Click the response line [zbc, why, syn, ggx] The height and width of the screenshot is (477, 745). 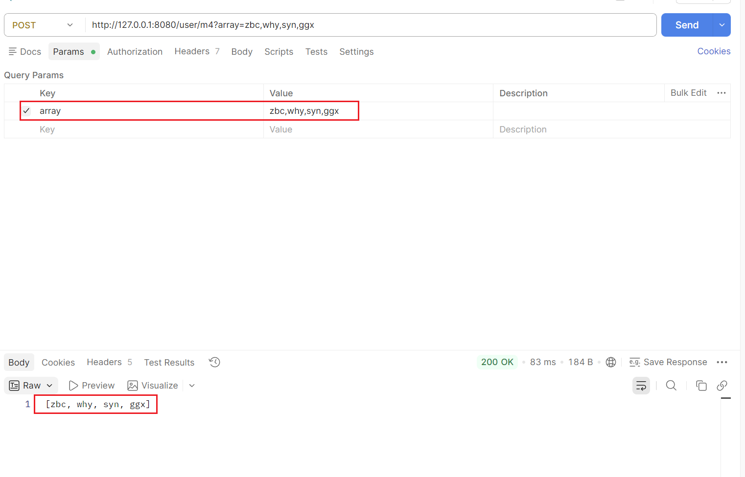click(97, 405)
